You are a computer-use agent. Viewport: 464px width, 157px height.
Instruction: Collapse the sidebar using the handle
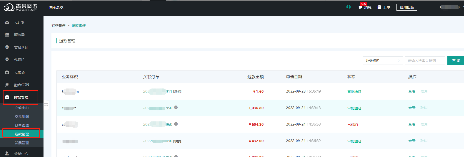(46, 105)
